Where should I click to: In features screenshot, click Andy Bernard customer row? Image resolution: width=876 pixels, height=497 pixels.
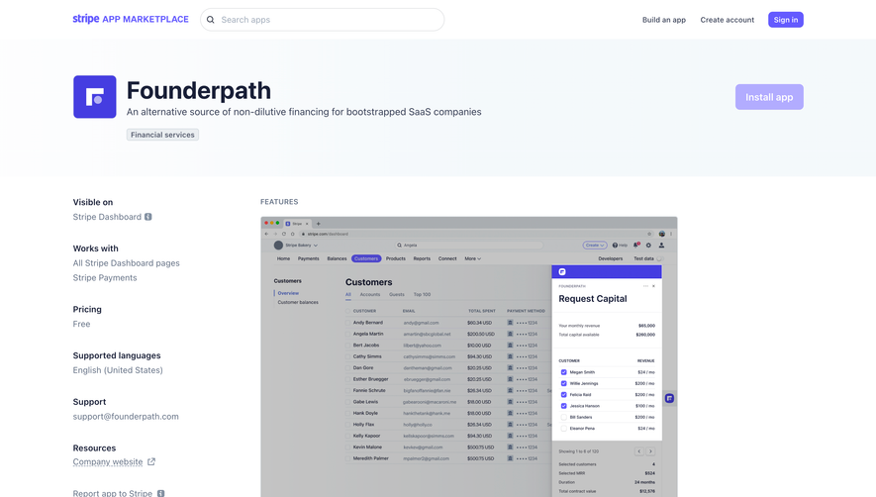coord(448,323)
